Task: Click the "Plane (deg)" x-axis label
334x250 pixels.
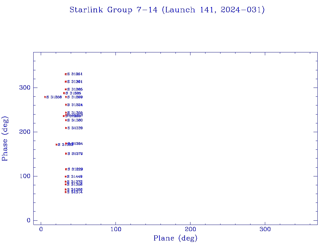Action: (x=175, y=238)
